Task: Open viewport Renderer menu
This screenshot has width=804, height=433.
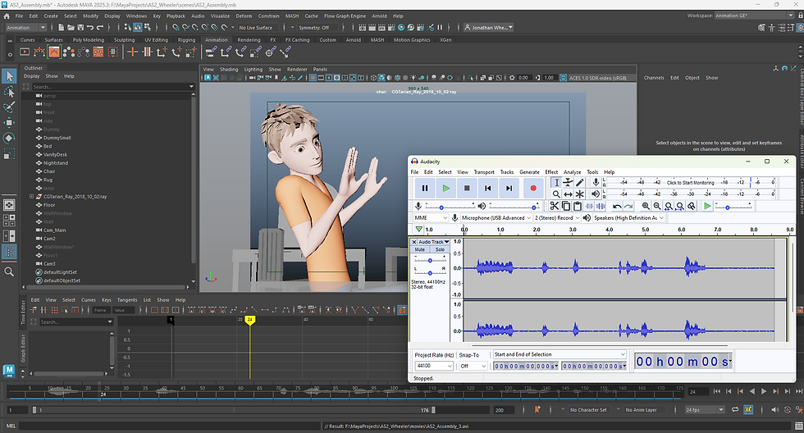Action: click(297, 69)
